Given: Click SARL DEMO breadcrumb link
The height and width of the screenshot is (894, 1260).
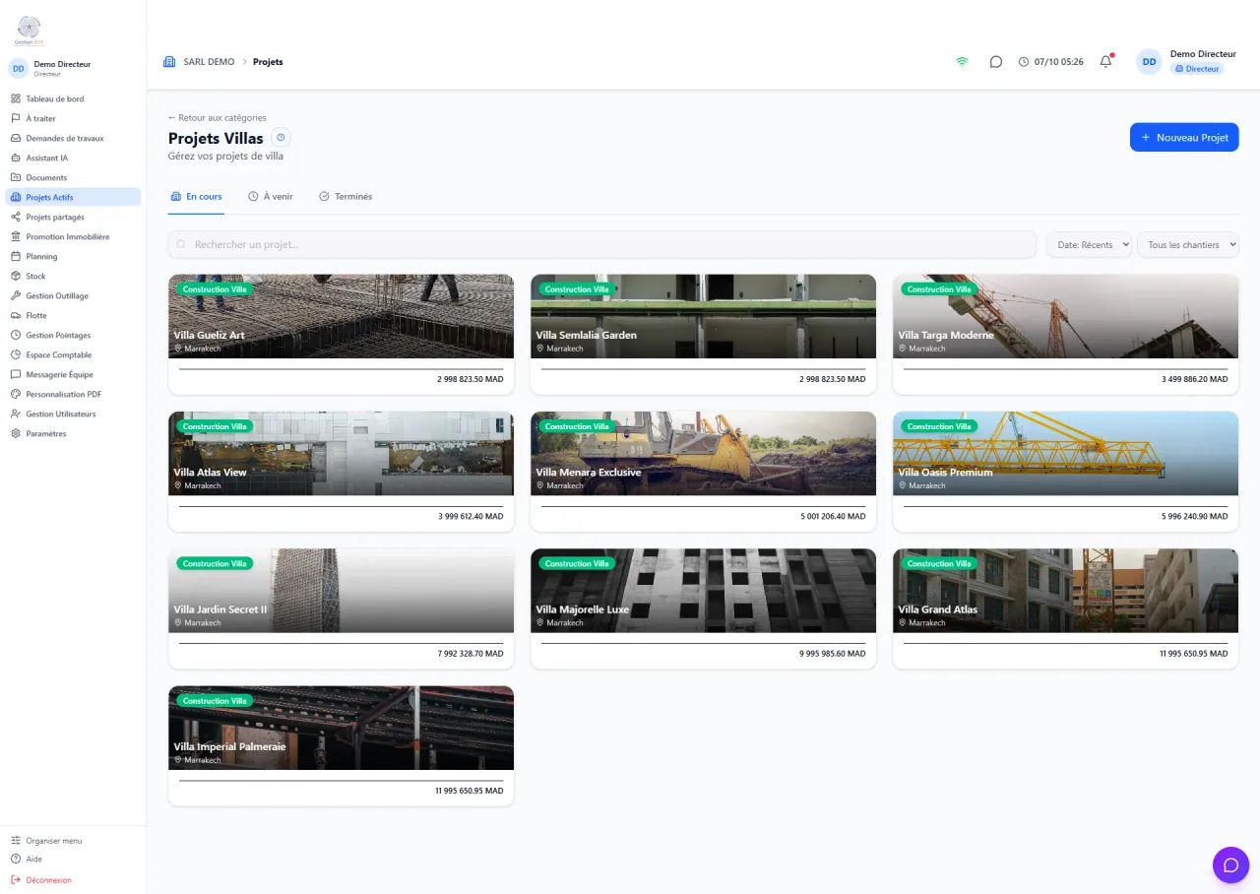Looking at the screenshot, I should (x=209, y=61).
